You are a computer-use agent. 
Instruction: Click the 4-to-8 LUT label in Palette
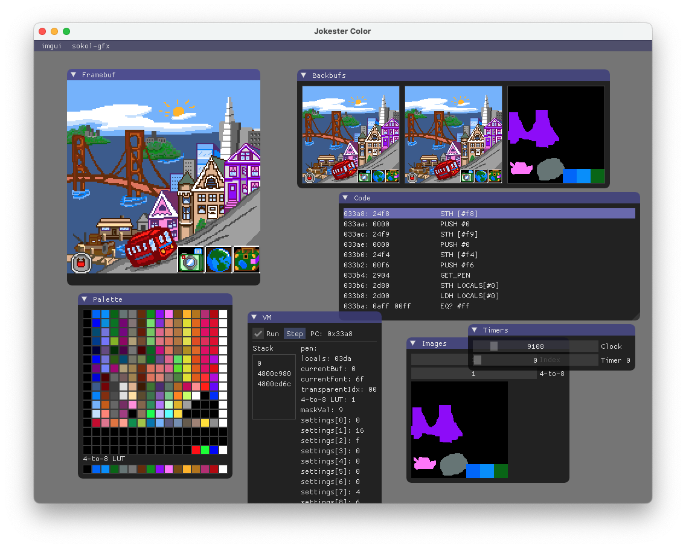[104, 459]
